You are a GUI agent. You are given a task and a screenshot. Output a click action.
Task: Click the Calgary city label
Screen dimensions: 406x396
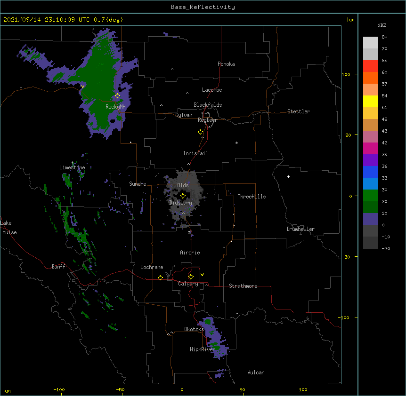pyautogui.click(x=188, y=284)
